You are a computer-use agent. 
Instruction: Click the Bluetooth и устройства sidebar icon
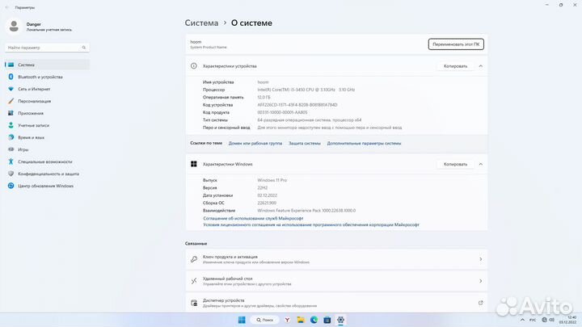pos(11,77)
